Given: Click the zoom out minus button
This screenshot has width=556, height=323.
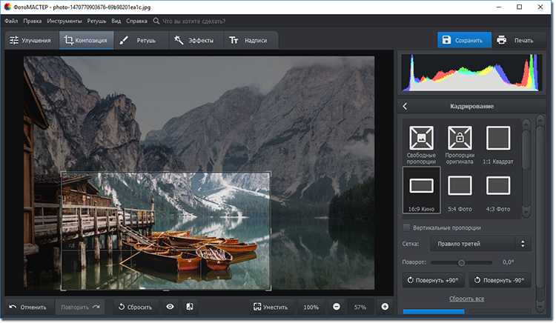Looking at the screenshot, I should tap(336, 307).
